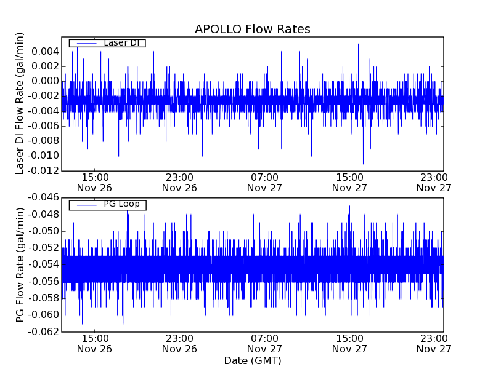Select the -0.006 tick on the top plot

click(x=43, y=126)
